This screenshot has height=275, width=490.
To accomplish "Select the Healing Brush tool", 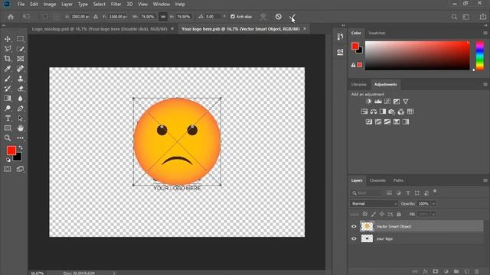I will (x=21, y=69).
